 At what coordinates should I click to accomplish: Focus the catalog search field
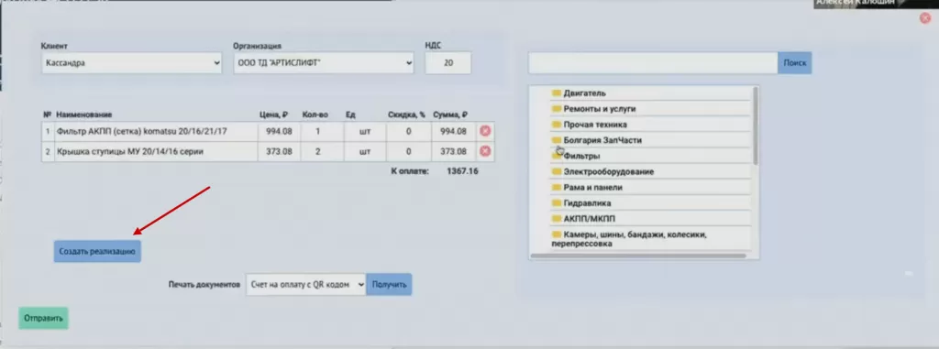[653, 63]
